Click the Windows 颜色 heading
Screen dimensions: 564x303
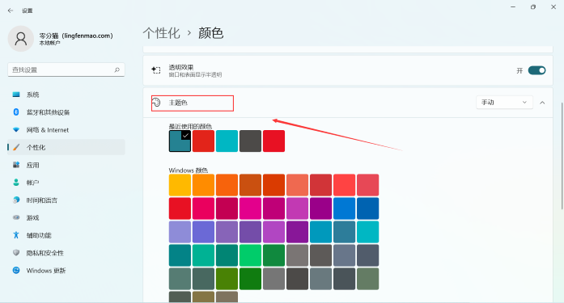pos(188,170)
